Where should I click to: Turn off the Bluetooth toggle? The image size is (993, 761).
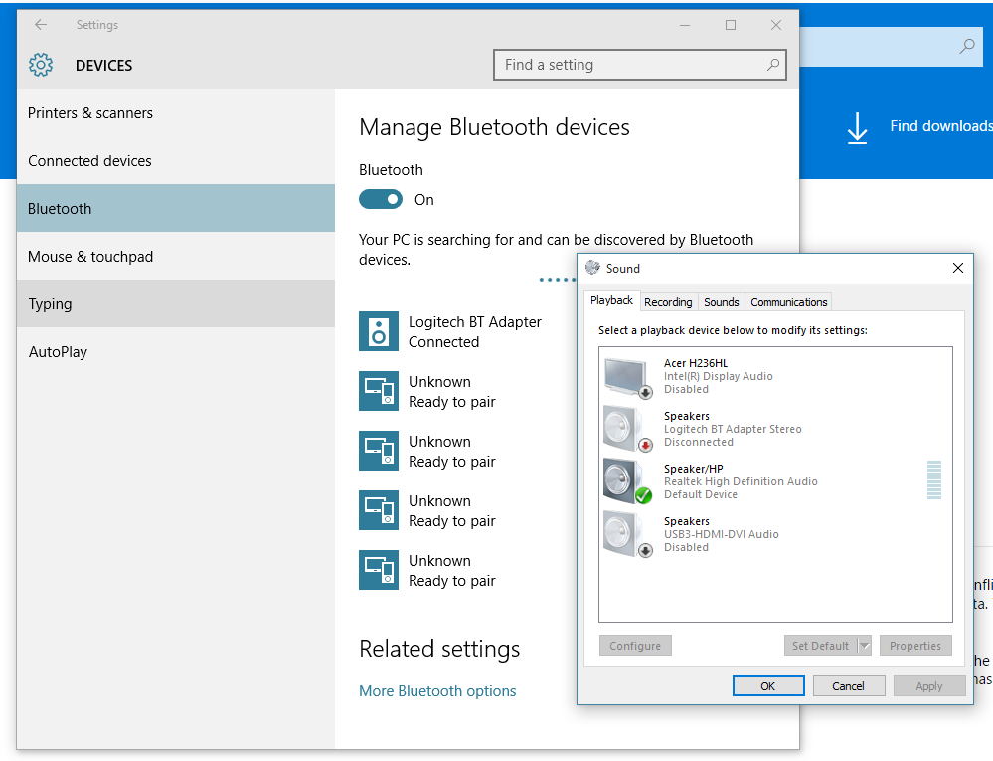(381, 199)
